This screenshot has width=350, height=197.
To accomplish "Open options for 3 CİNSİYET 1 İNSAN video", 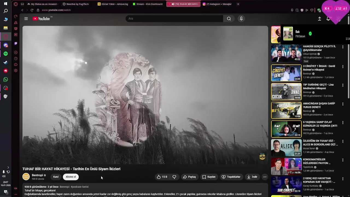I will (x=343, y=66).
